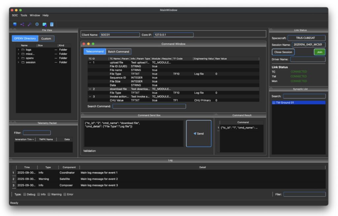Viewport: 338px width, 216px height.
Task: Click the purple share-nodes toolbar icon
Action: [x=22, y=24]
